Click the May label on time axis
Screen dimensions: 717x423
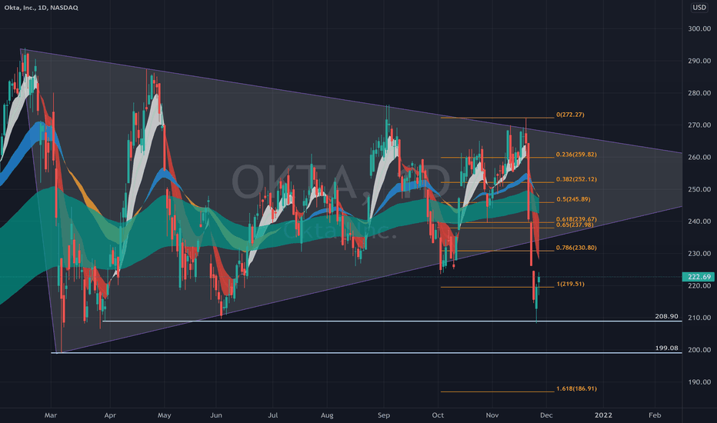[164, 415]
